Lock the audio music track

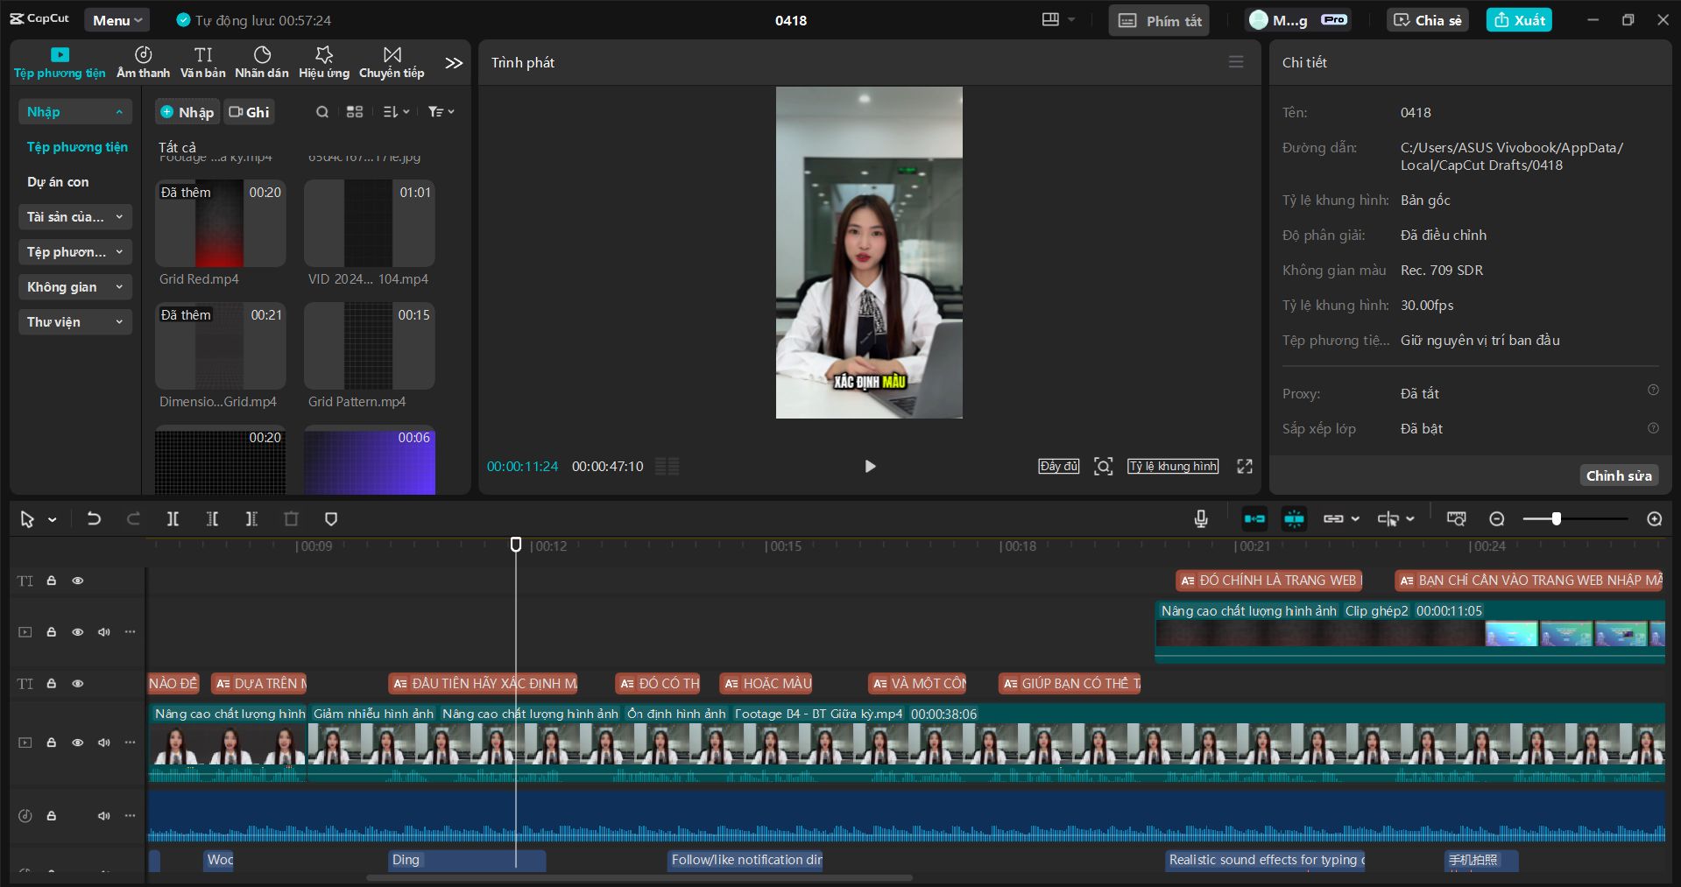(52, 816)
